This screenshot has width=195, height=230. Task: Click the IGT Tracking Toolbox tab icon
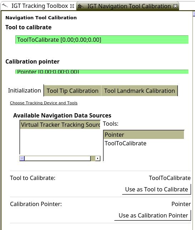5,6
